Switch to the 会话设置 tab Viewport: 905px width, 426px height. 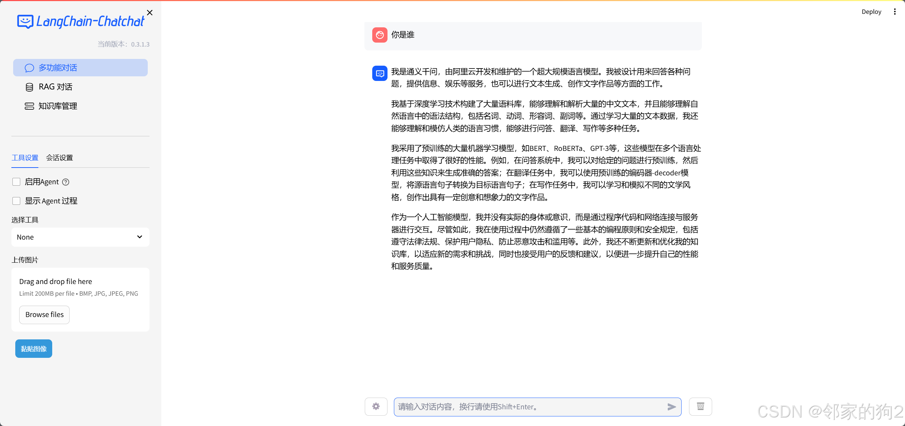[x=60, y=158]
